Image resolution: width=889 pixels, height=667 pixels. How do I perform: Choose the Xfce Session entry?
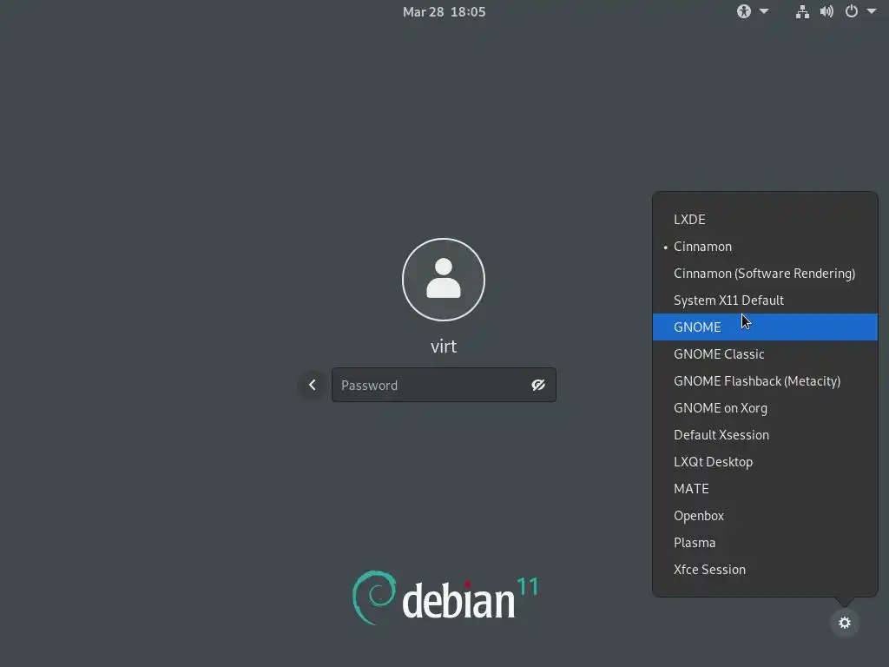point(765,570)
